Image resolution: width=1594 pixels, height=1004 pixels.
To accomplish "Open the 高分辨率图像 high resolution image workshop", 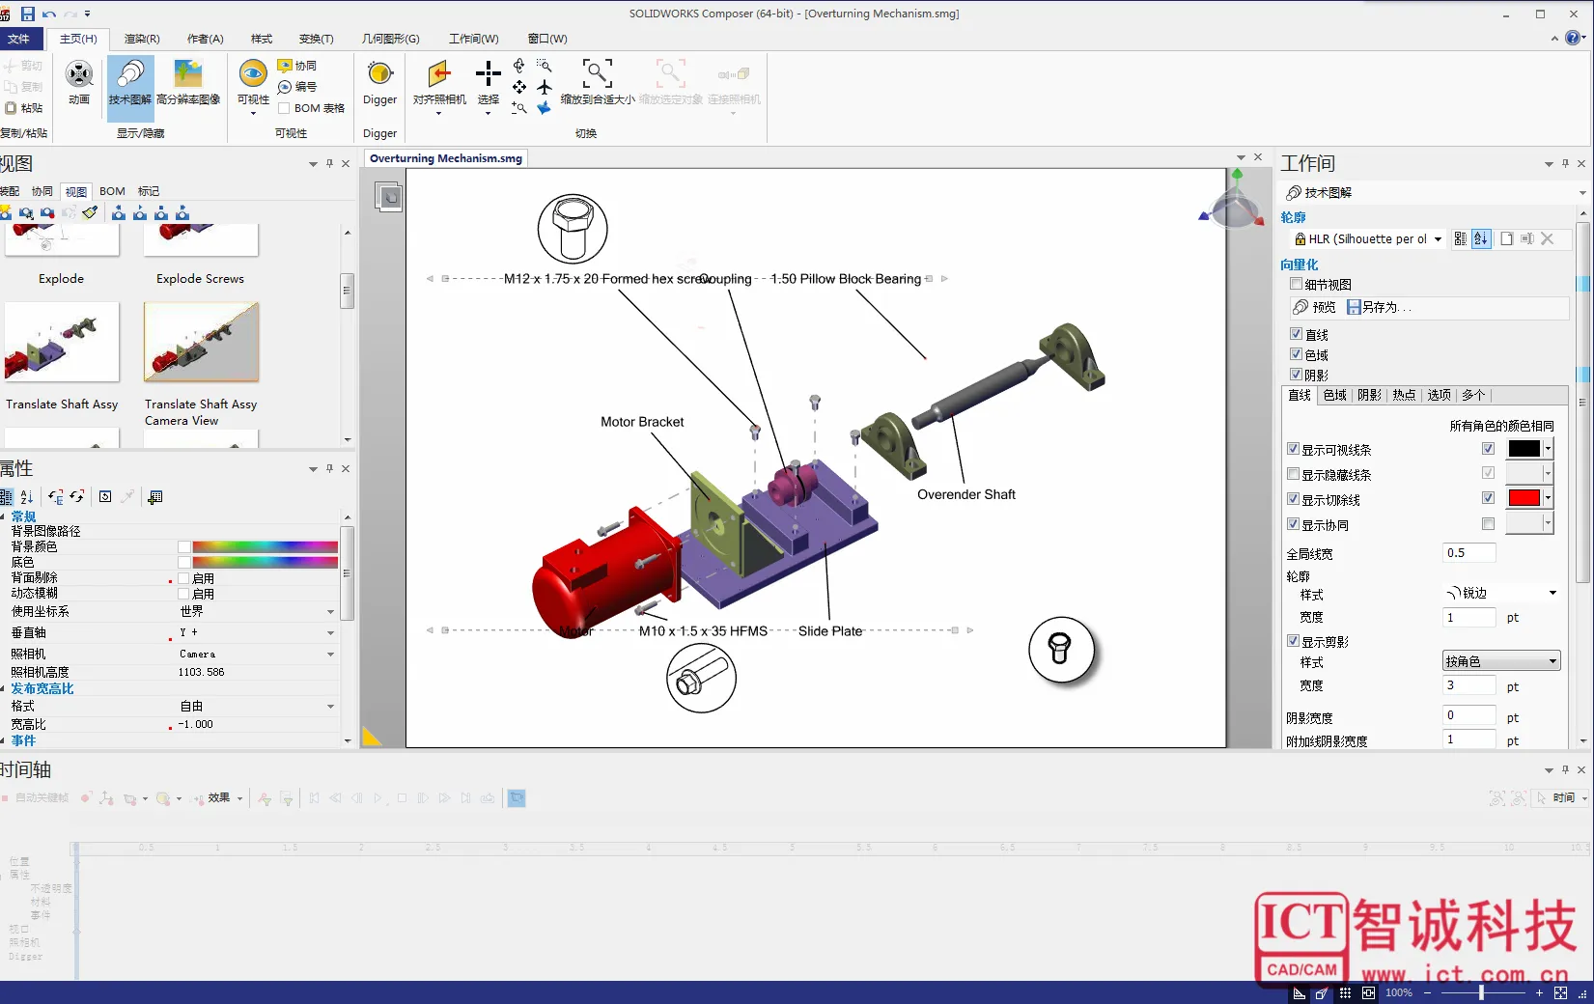I will tap(188, 82).
